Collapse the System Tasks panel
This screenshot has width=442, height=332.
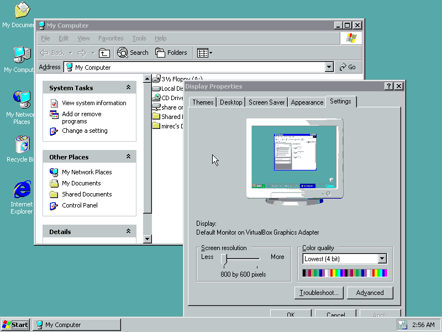pyautogui.click(x=128, y=88)
